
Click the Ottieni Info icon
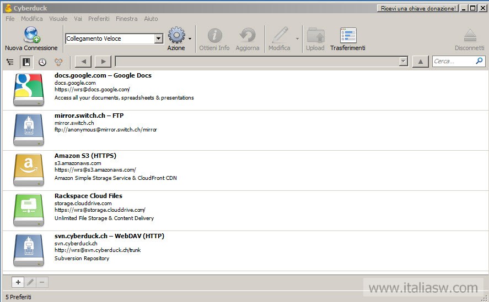pos(214,35)
